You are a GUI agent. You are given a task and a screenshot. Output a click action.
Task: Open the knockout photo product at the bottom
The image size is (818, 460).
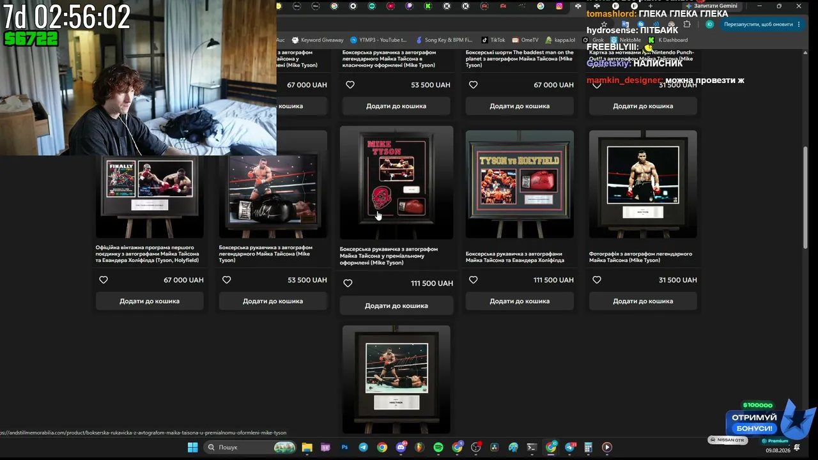pyautogui.click(x=396, y=379)
